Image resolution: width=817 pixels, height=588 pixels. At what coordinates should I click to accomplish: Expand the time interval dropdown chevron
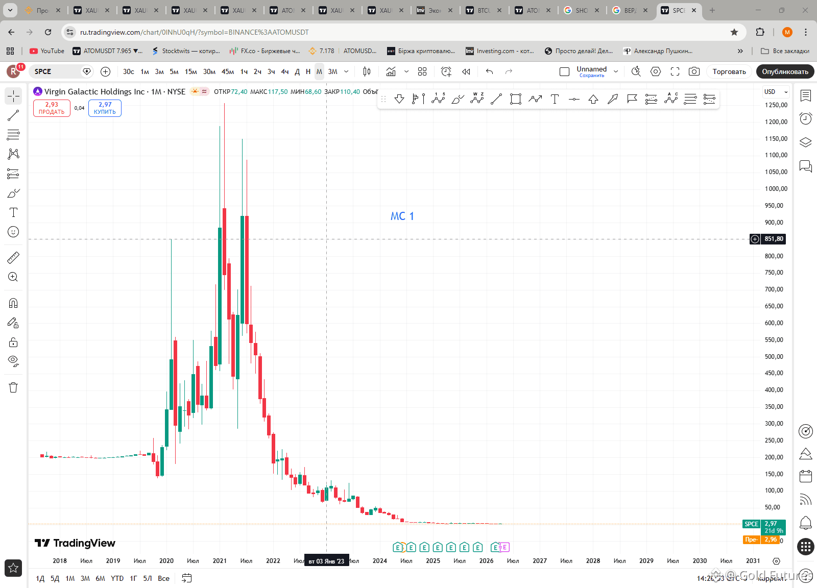coord(346,72)
